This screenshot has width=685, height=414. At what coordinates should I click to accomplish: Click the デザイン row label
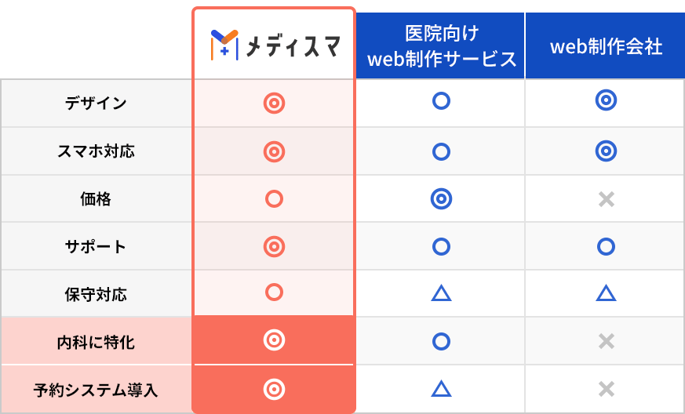pyautogui.click(x=96, y=103)
